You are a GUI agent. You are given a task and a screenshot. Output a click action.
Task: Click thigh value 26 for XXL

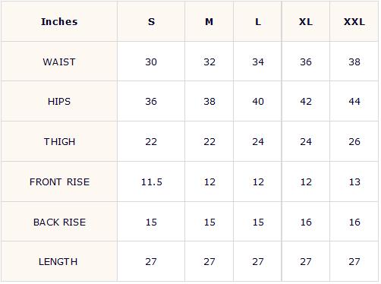coord(354,142)
